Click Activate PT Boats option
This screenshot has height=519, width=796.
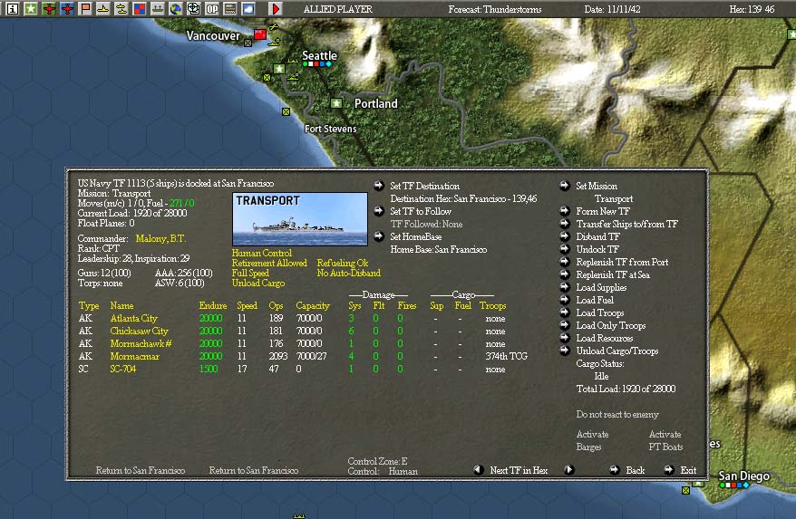[x=665, y=440]
